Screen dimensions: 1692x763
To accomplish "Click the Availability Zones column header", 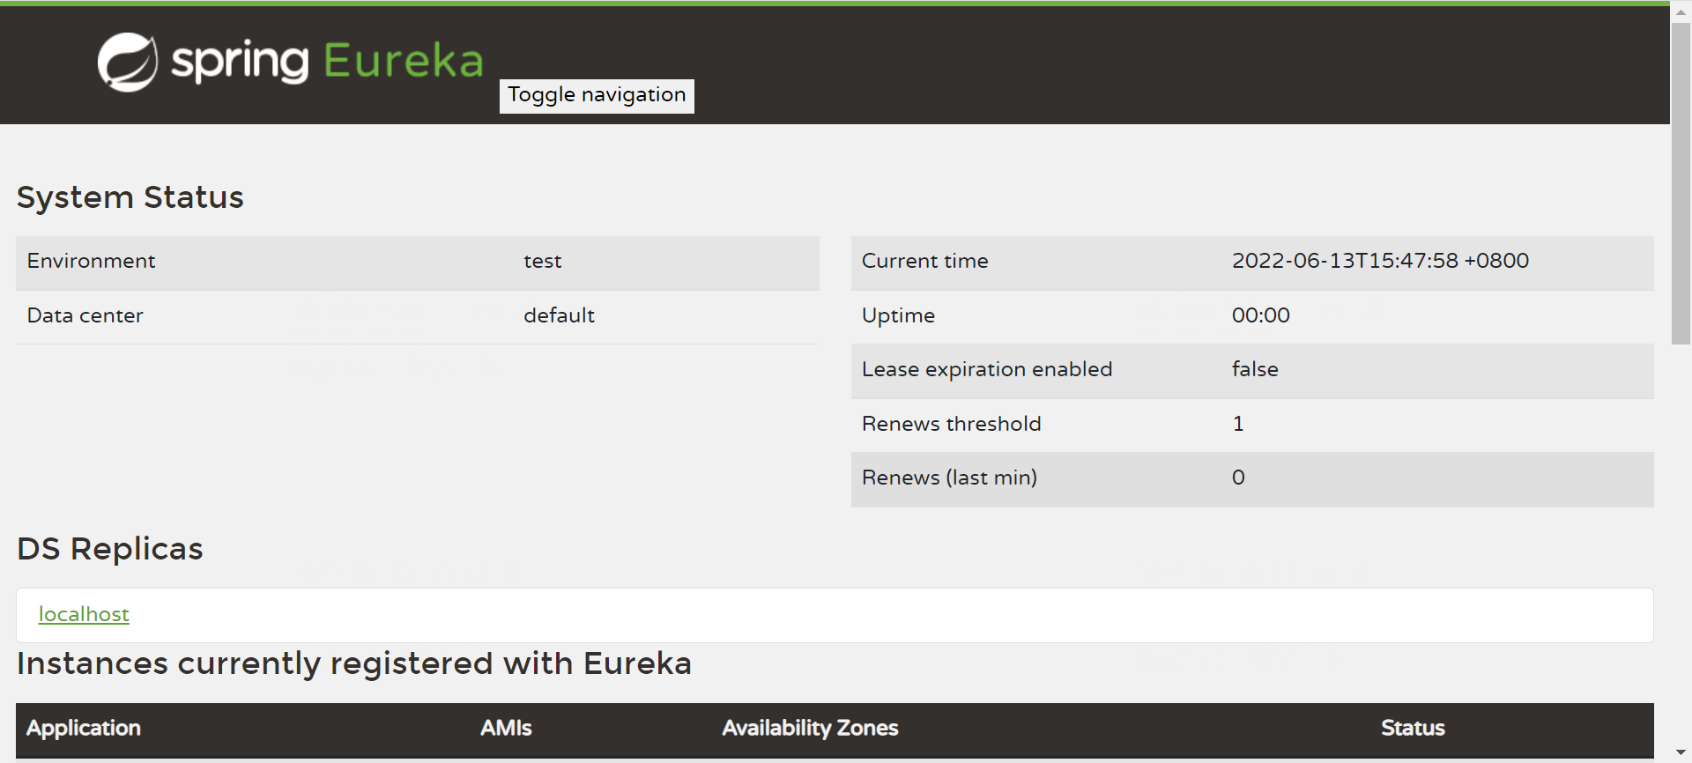I will (x=810, y=728).
